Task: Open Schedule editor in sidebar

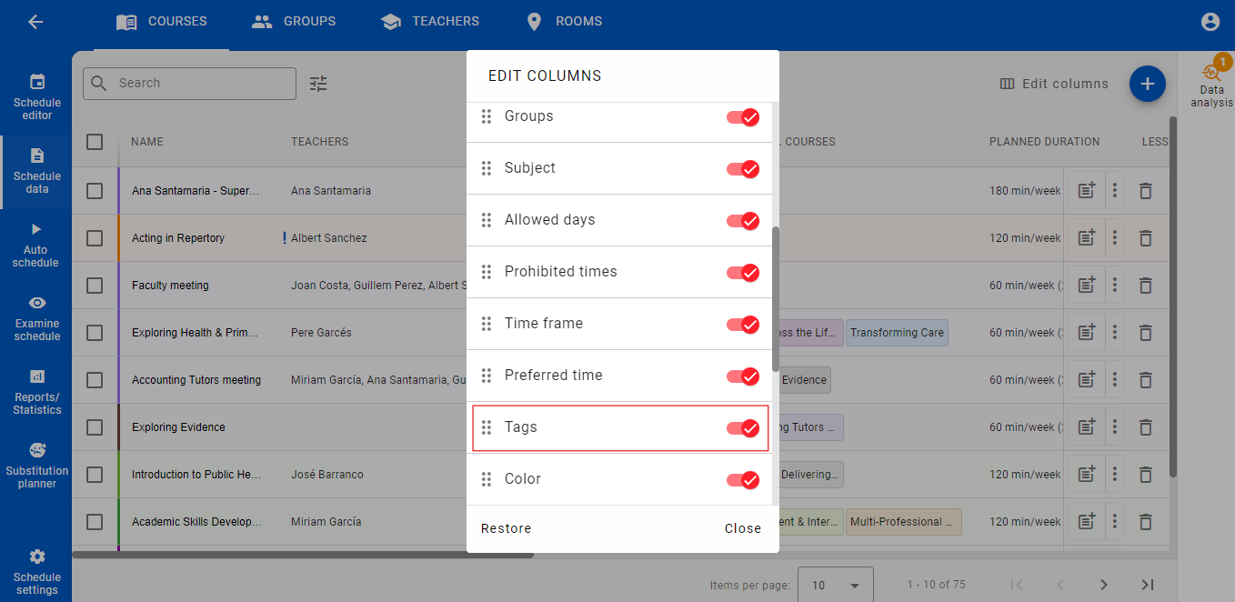Action: tap(36, 97)
